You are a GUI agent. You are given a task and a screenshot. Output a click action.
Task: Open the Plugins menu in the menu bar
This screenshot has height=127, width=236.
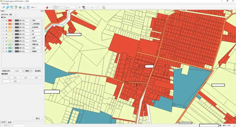coord(5,4)
